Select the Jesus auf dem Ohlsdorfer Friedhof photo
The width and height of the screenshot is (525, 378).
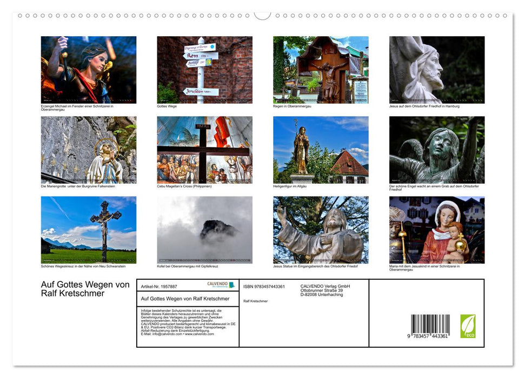coord(437,70)
